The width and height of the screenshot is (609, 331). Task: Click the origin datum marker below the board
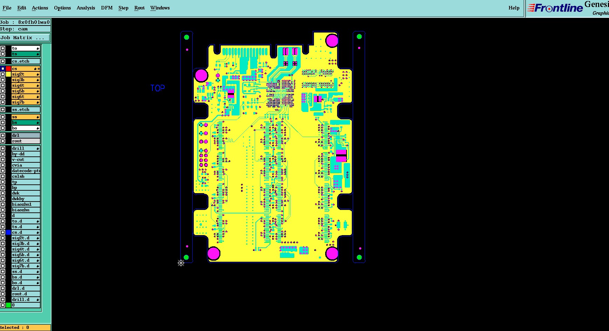pos(181,263)
